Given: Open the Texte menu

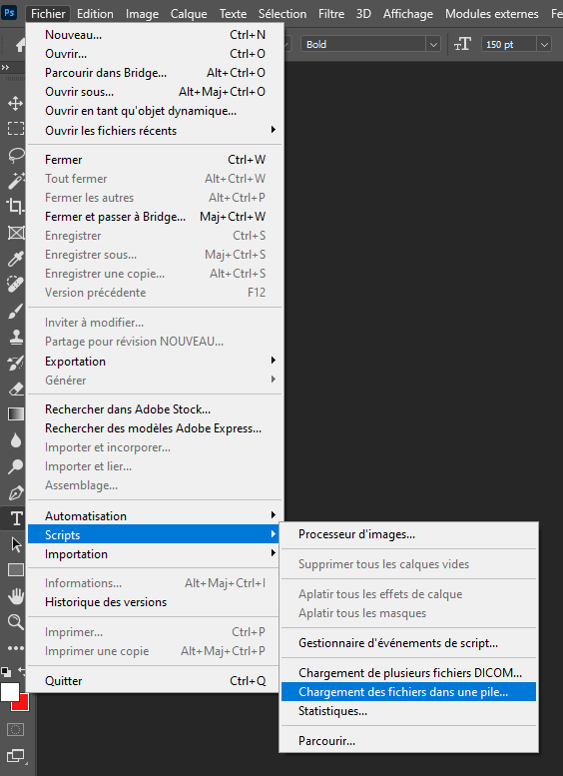Looking at the screenshot, I should click(233, 14).
